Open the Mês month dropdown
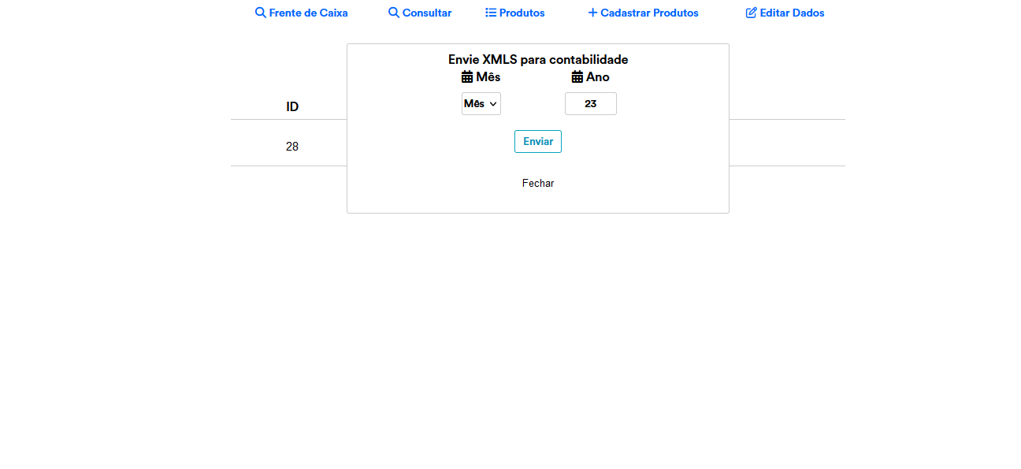1021x469 pixels. 481,104
